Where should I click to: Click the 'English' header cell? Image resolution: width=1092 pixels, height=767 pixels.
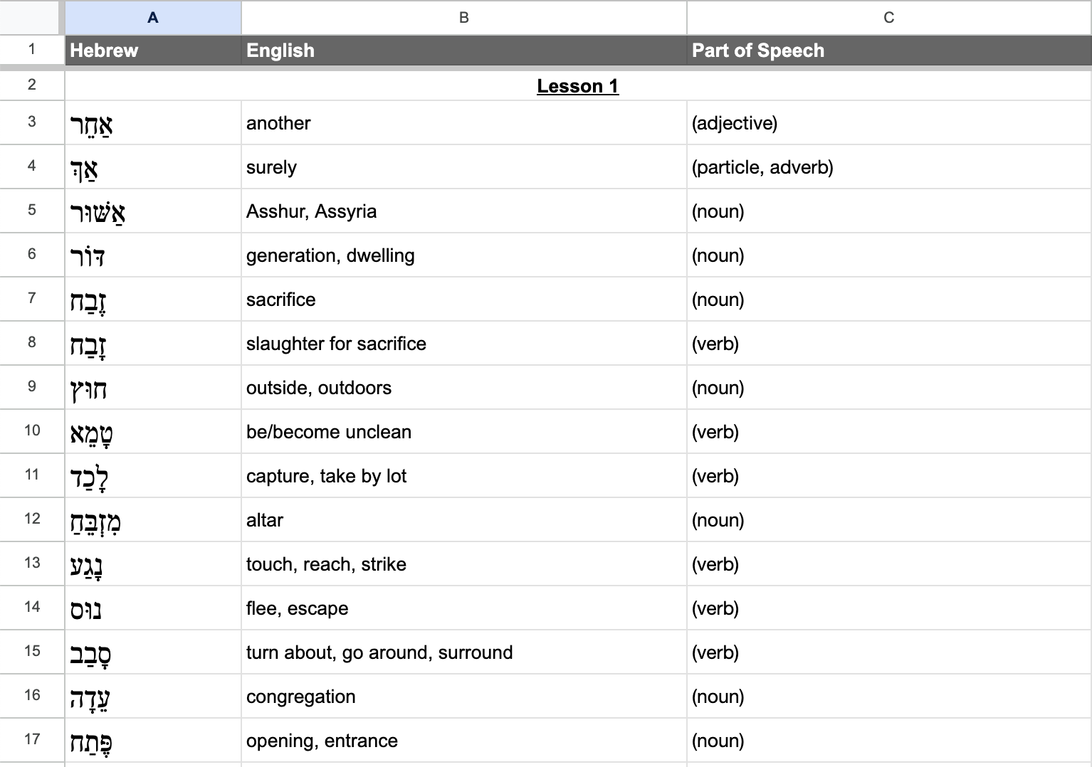pos(464,51)
